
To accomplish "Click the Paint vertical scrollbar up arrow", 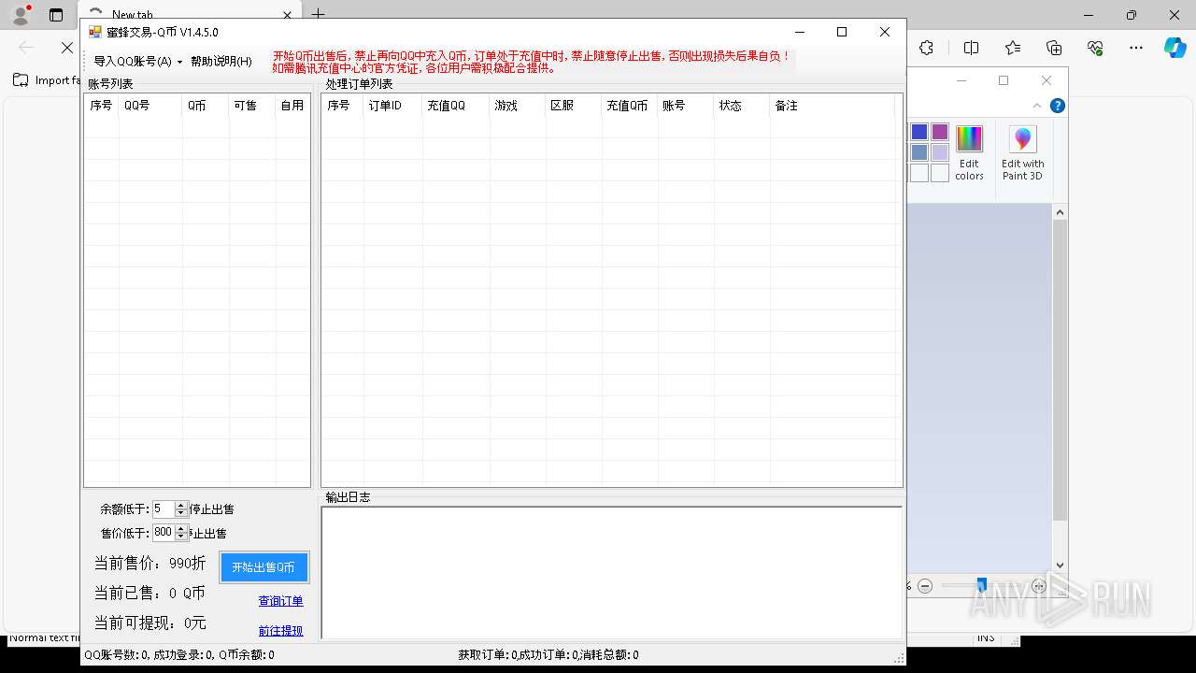I will [x=1060, y=212].
